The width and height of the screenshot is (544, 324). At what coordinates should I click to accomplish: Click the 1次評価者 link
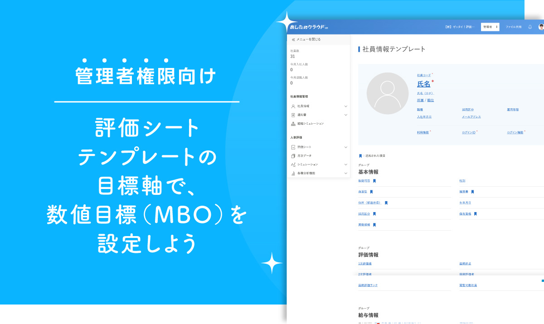[x=365, y=264]
